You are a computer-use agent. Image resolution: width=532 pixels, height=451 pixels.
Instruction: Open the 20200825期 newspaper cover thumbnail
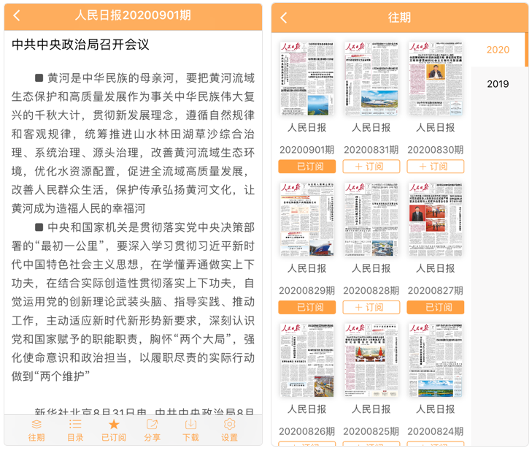(x=371, y=360)
